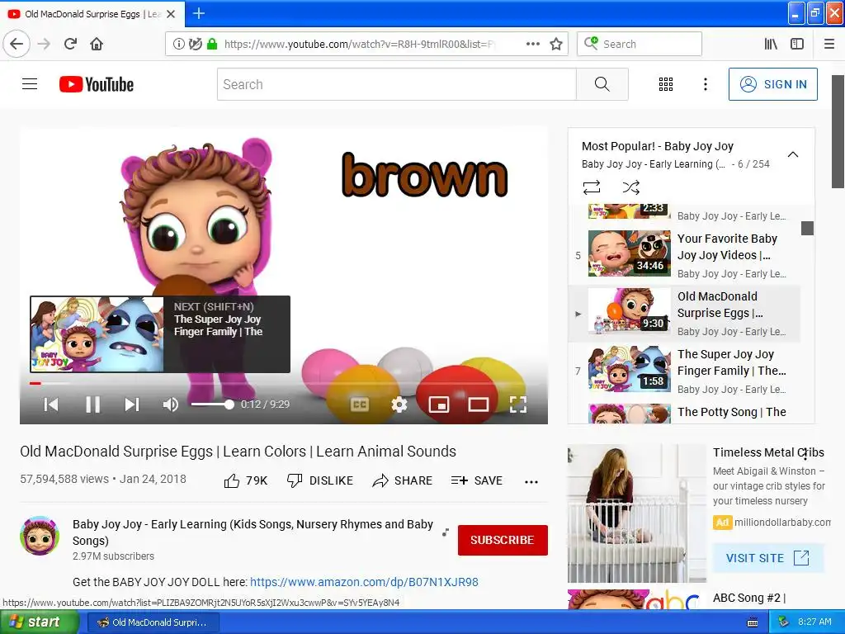Open the browser home page
The height and width of the screenshot is (634, 845).
97,44
